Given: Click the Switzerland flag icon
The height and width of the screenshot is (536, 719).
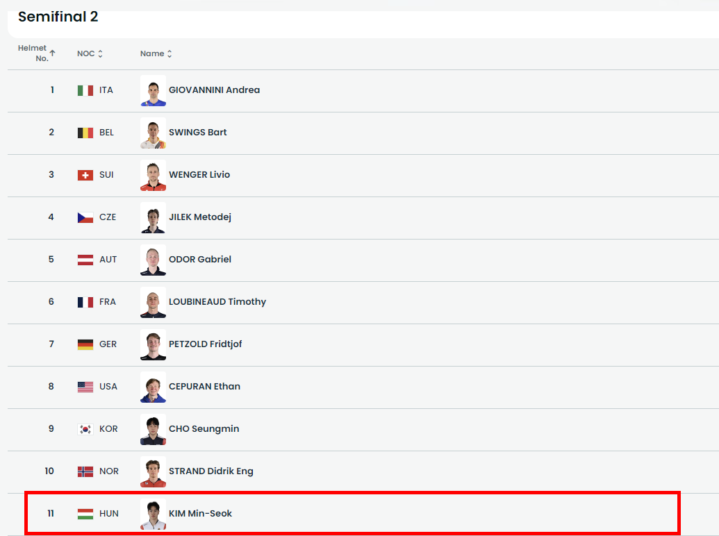Looking at the screenshot, I should pos(85,175).
